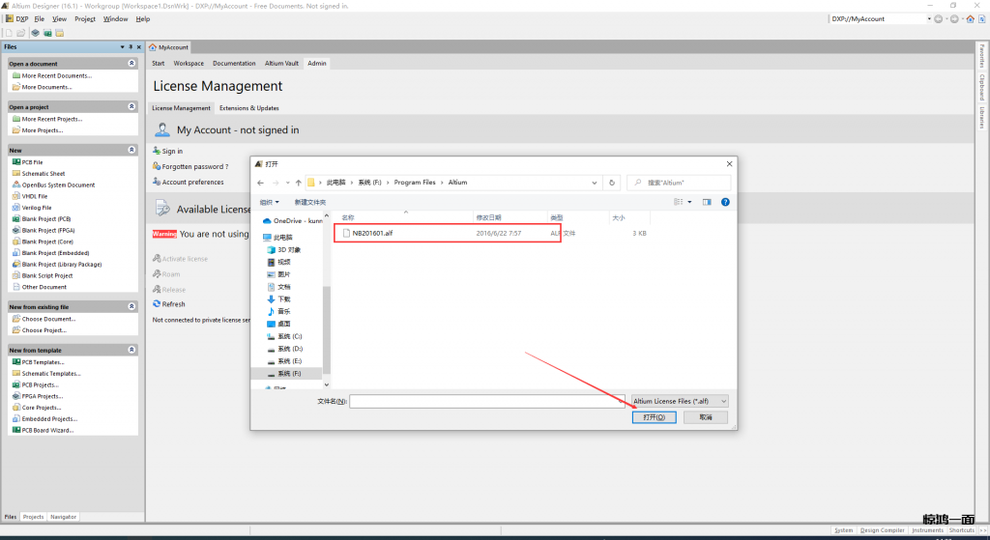Screen dimensions: 990x540
Task: Refresh the Altium folder listing
Action: pyautogui.click(x=611, y=182)
